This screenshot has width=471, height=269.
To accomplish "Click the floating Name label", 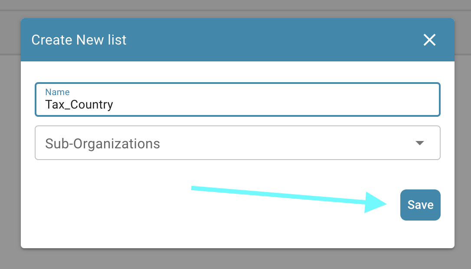I will pos(57,92).
